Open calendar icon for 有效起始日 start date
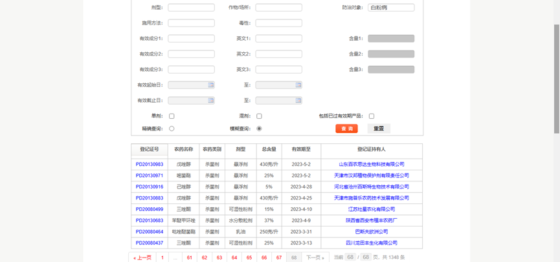 point(210,85)
